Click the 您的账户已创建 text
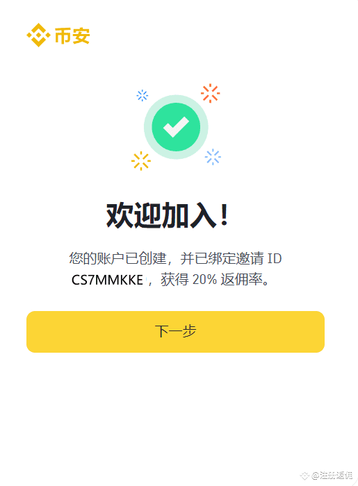This screenshot has height=486, width=358. pos(118,258)
